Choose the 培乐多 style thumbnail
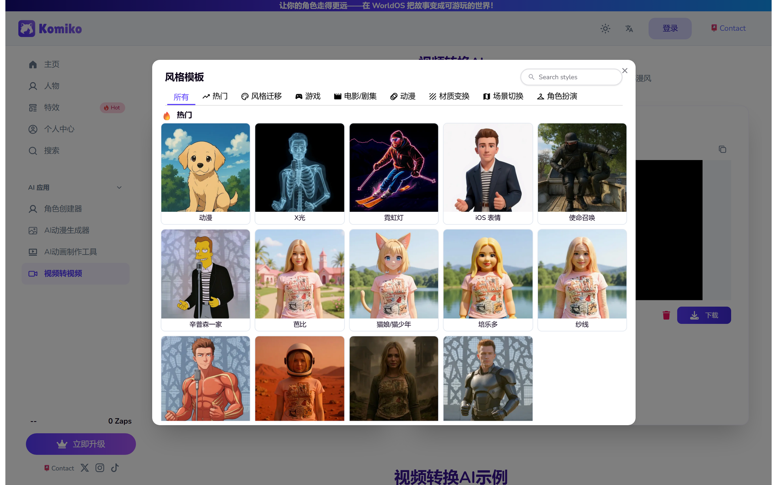 point(488,280)
